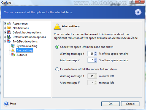Image resolution: width=146 pixels, height=110 pixels.
Task: Select Alert settings in the tree
Action: click(x=25, y=50)
